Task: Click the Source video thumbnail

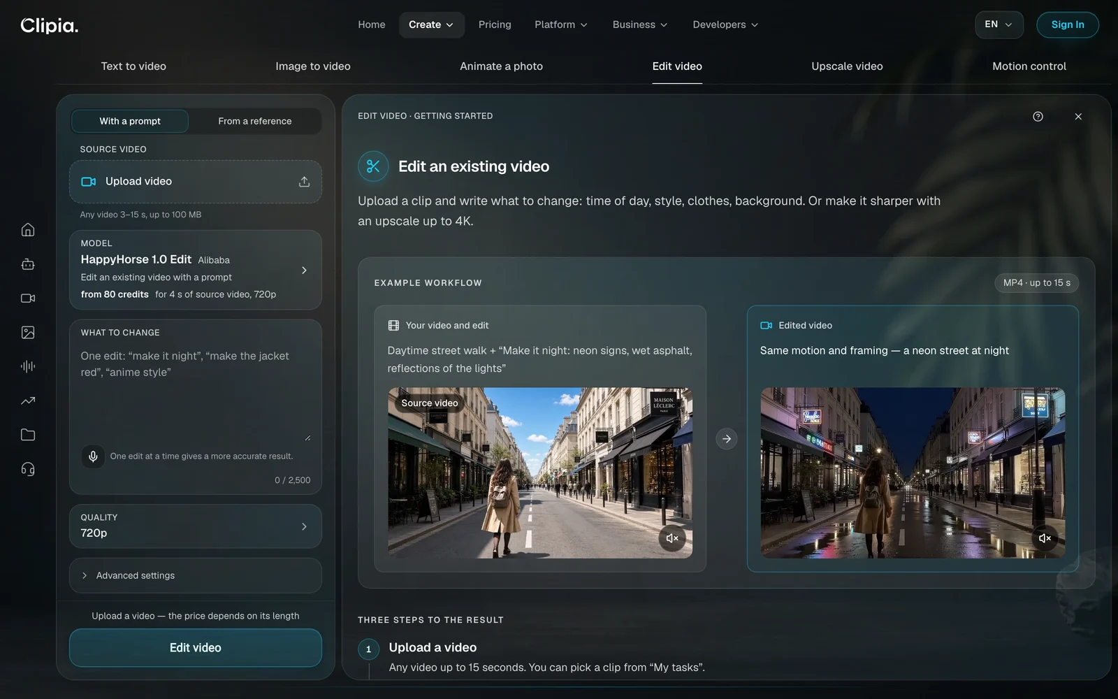Action: click(x=540, y=473)
